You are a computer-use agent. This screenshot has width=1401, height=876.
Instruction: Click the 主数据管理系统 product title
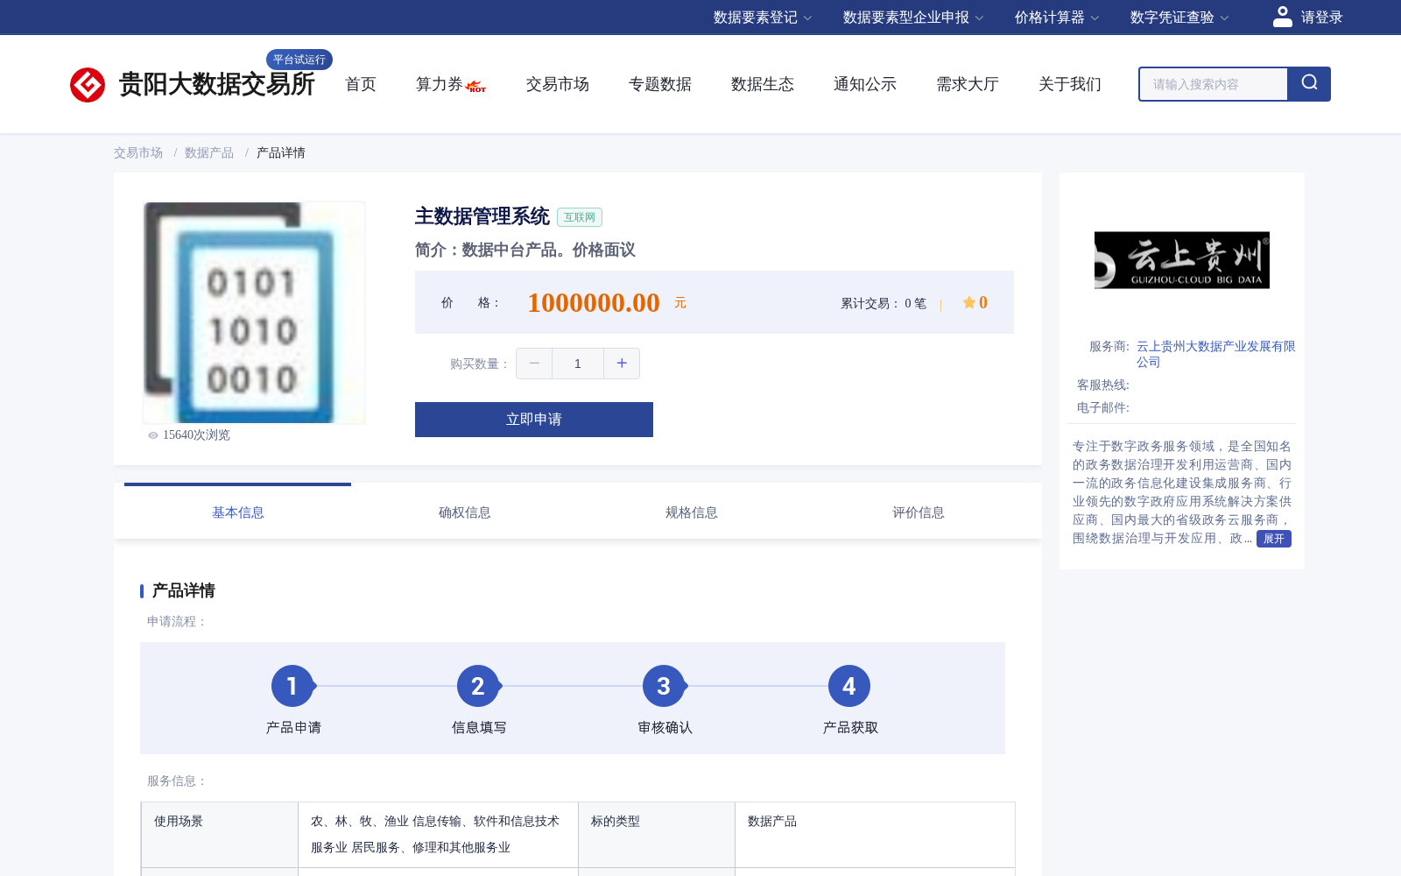click(x=482, y=216)
